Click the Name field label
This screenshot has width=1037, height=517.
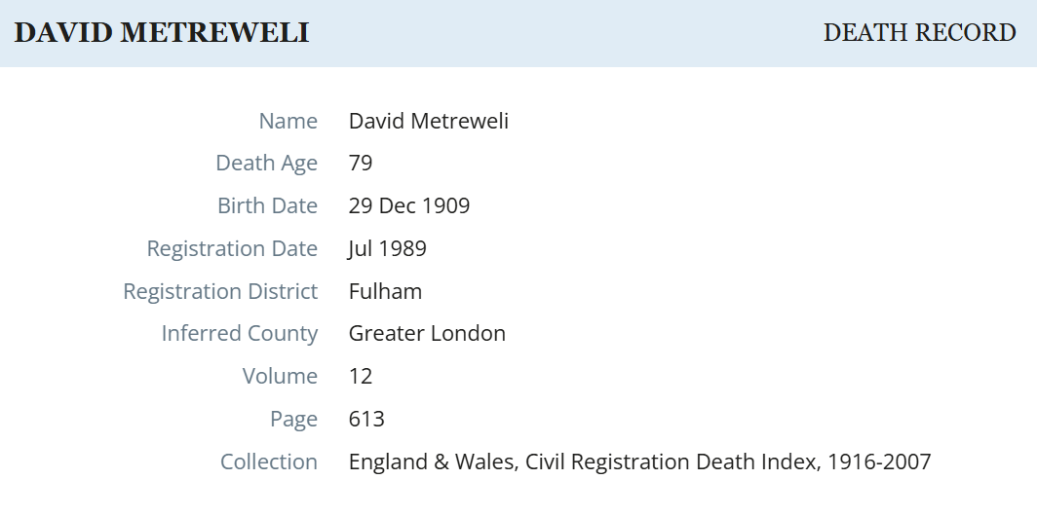[x=288, y=121]
